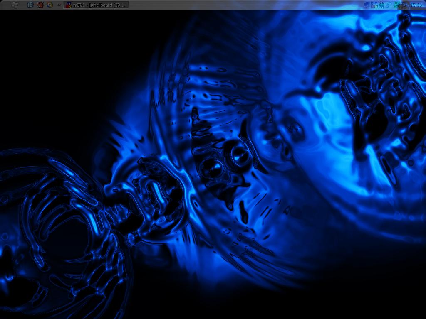Open the green meter display tray icon
Image resolution: width=426 pixels, height=319 pixels.
click(x=396, y=5)
